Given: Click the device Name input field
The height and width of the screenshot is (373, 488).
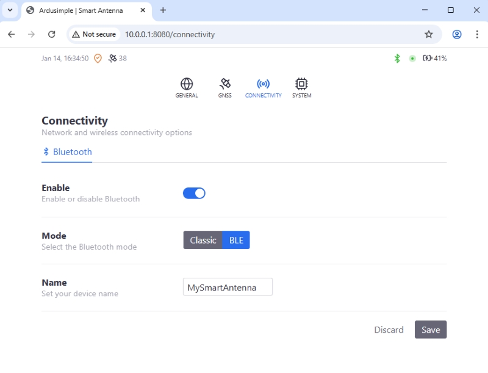Looking at the screenshot, I should (228, 287).
